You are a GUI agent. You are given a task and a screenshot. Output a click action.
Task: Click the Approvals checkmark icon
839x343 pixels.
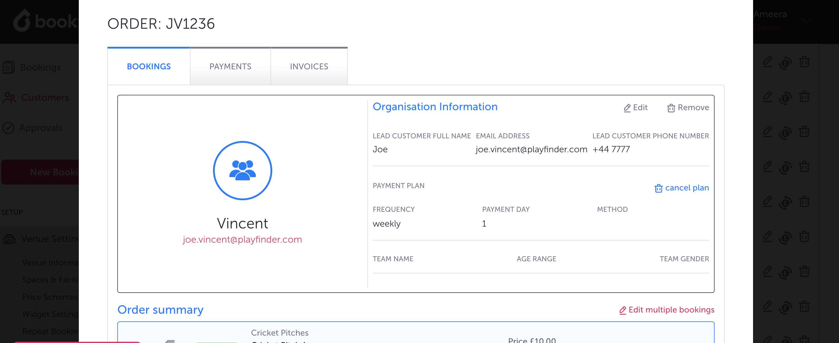[9, 128]
